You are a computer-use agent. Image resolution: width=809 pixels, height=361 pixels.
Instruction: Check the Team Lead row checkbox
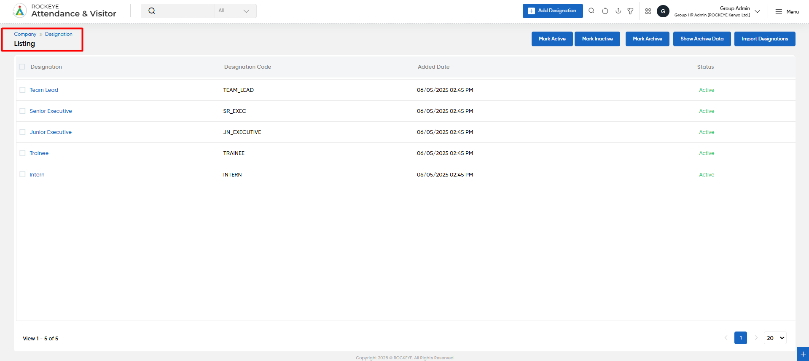pyautogui.click(x=22, y=90)
